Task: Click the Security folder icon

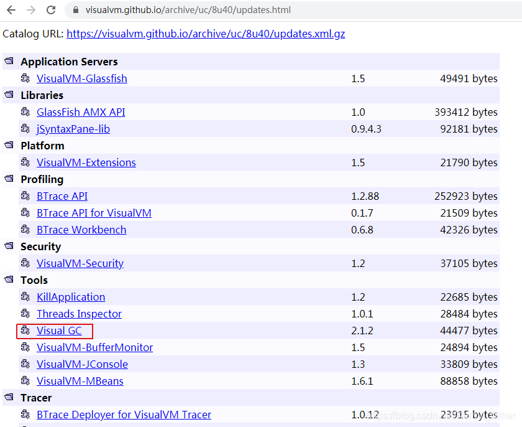Action: [x=9, y=246]
